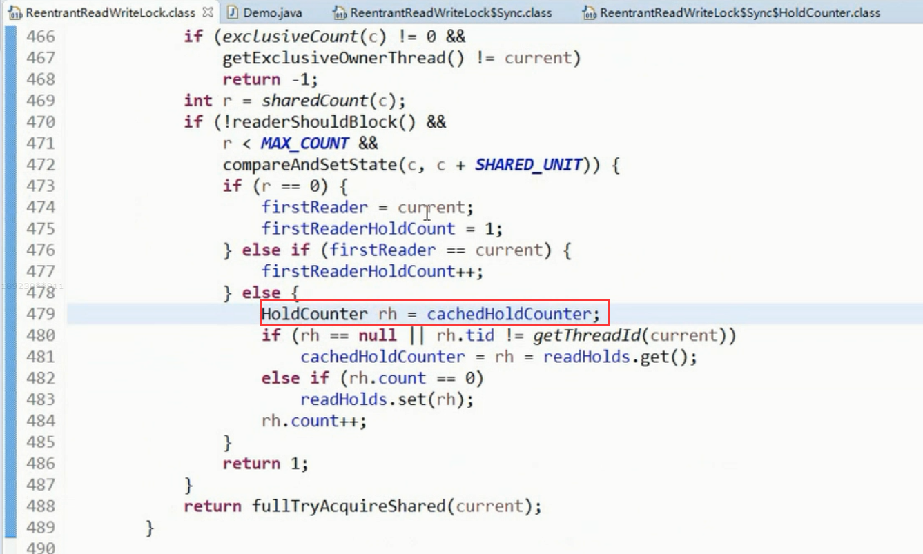Click line number 466 in the gutter
Viewport: 923px width, 554px height.
coord(40,36)
